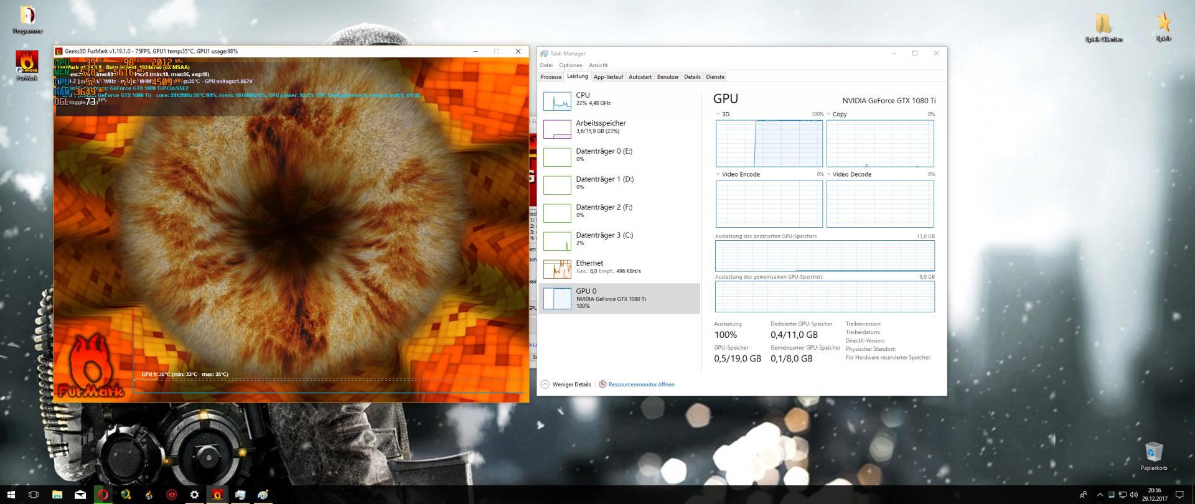
Task: Click the Task Manager title bar icon
Action: [x=545, y=54]
